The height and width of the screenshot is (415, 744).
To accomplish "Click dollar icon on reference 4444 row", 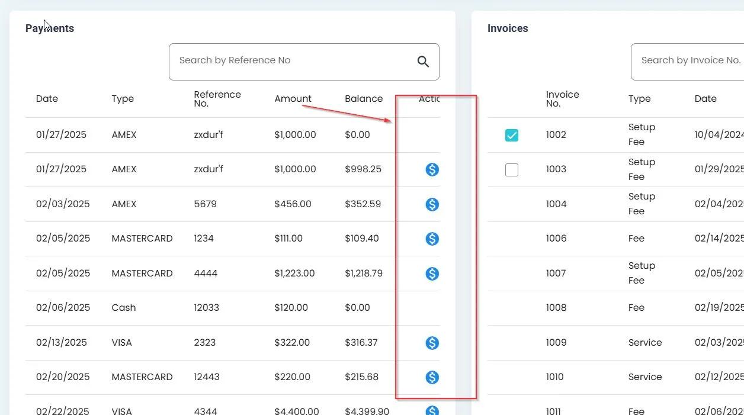I will point(432,274).
